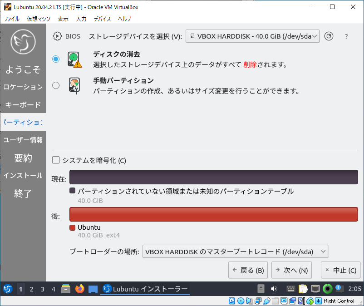Viewport: 364px width, 306px height.
Task: Click the VirtualBox optical disc status icon
Action: pos(241,301)
